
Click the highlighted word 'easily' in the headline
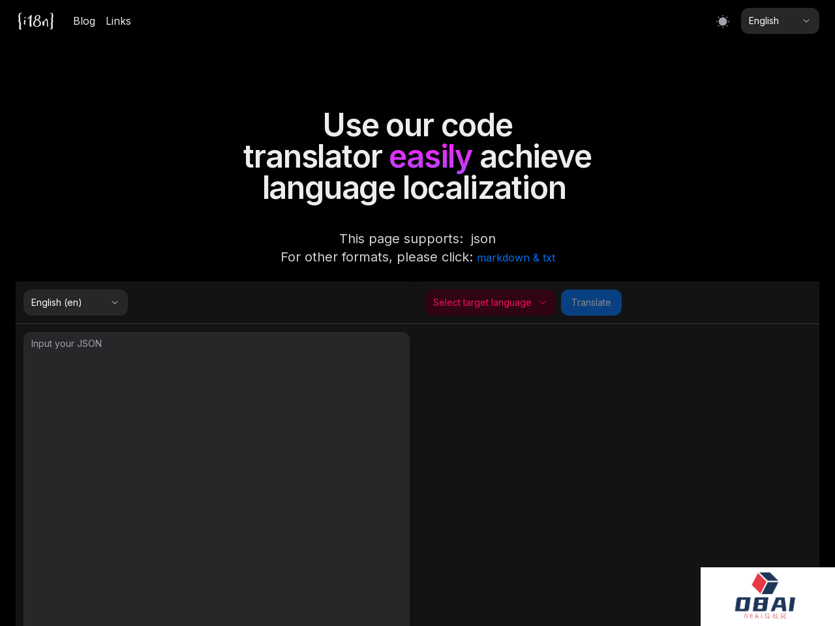431,157
